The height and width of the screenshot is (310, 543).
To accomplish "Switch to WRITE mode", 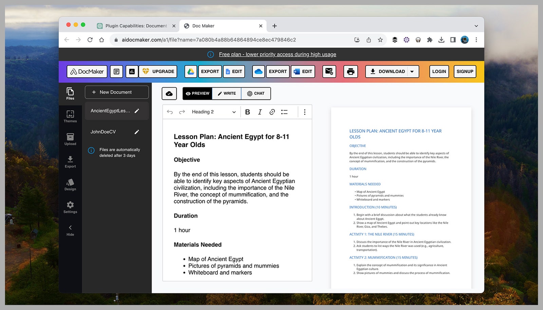I will coord(227,93).
